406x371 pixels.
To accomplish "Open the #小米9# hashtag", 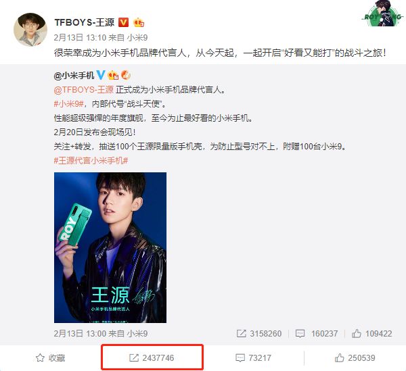I will pyautogui.click(x=69, y=104).
